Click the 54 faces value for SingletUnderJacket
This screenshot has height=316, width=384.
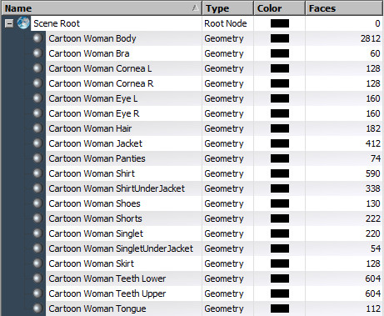point(376,248)
